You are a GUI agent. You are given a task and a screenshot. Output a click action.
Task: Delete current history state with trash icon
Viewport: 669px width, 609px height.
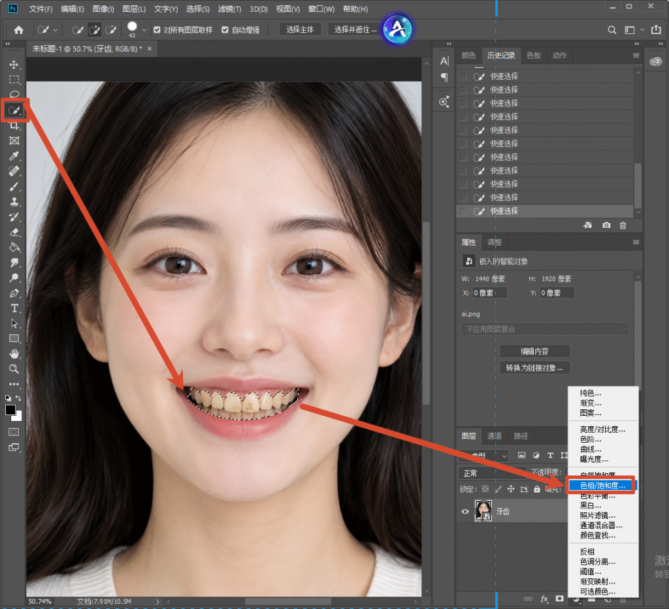click(623, 225)
